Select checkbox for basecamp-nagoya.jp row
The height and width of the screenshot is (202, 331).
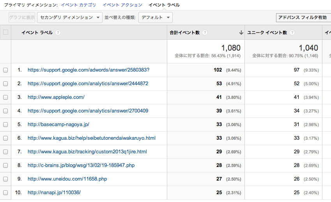5,125
